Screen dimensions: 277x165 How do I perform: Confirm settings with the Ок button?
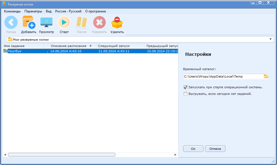tap(193, 149)
